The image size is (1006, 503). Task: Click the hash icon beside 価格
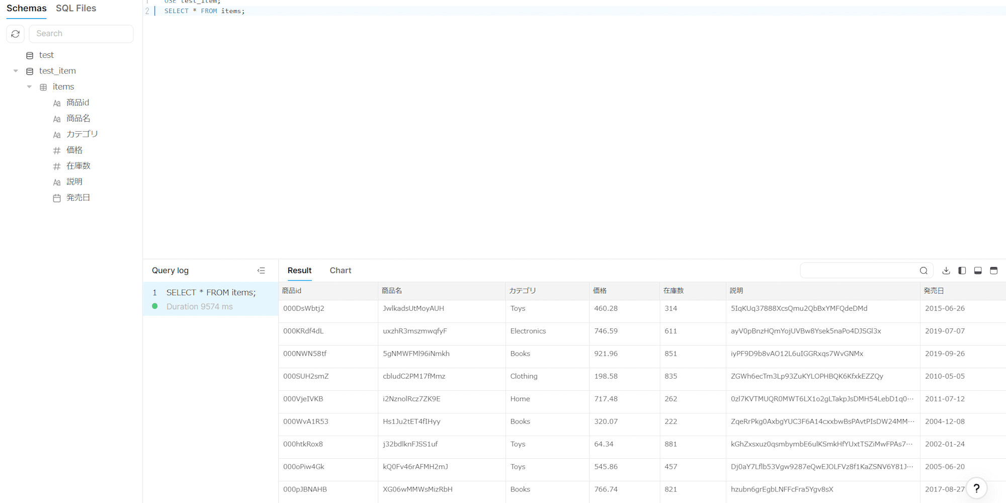57,150
